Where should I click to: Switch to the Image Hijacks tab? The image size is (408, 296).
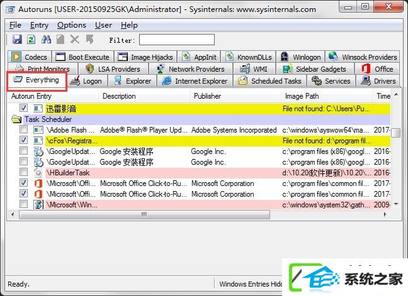(145, 57)
